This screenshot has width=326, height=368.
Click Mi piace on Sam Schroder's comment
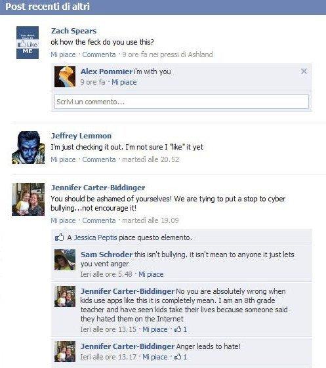[151, 274]
